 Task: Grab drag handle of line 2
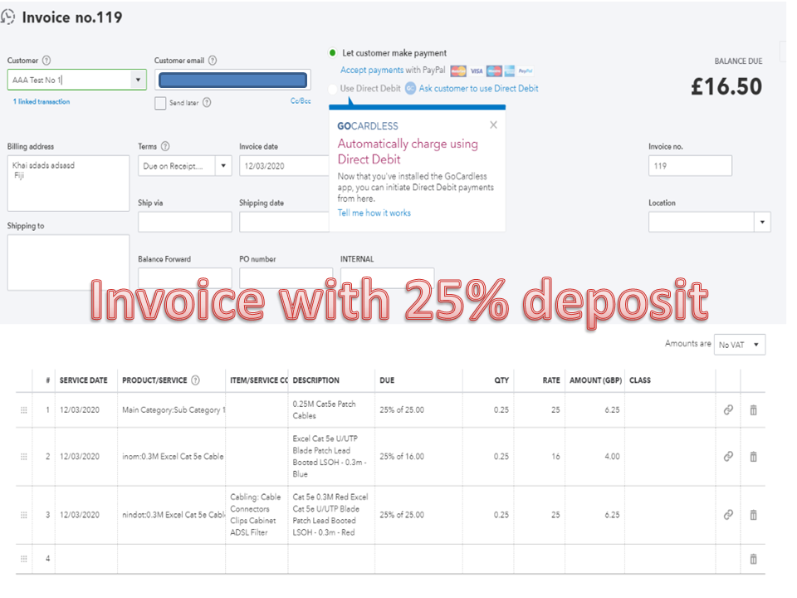click(24, 457)
